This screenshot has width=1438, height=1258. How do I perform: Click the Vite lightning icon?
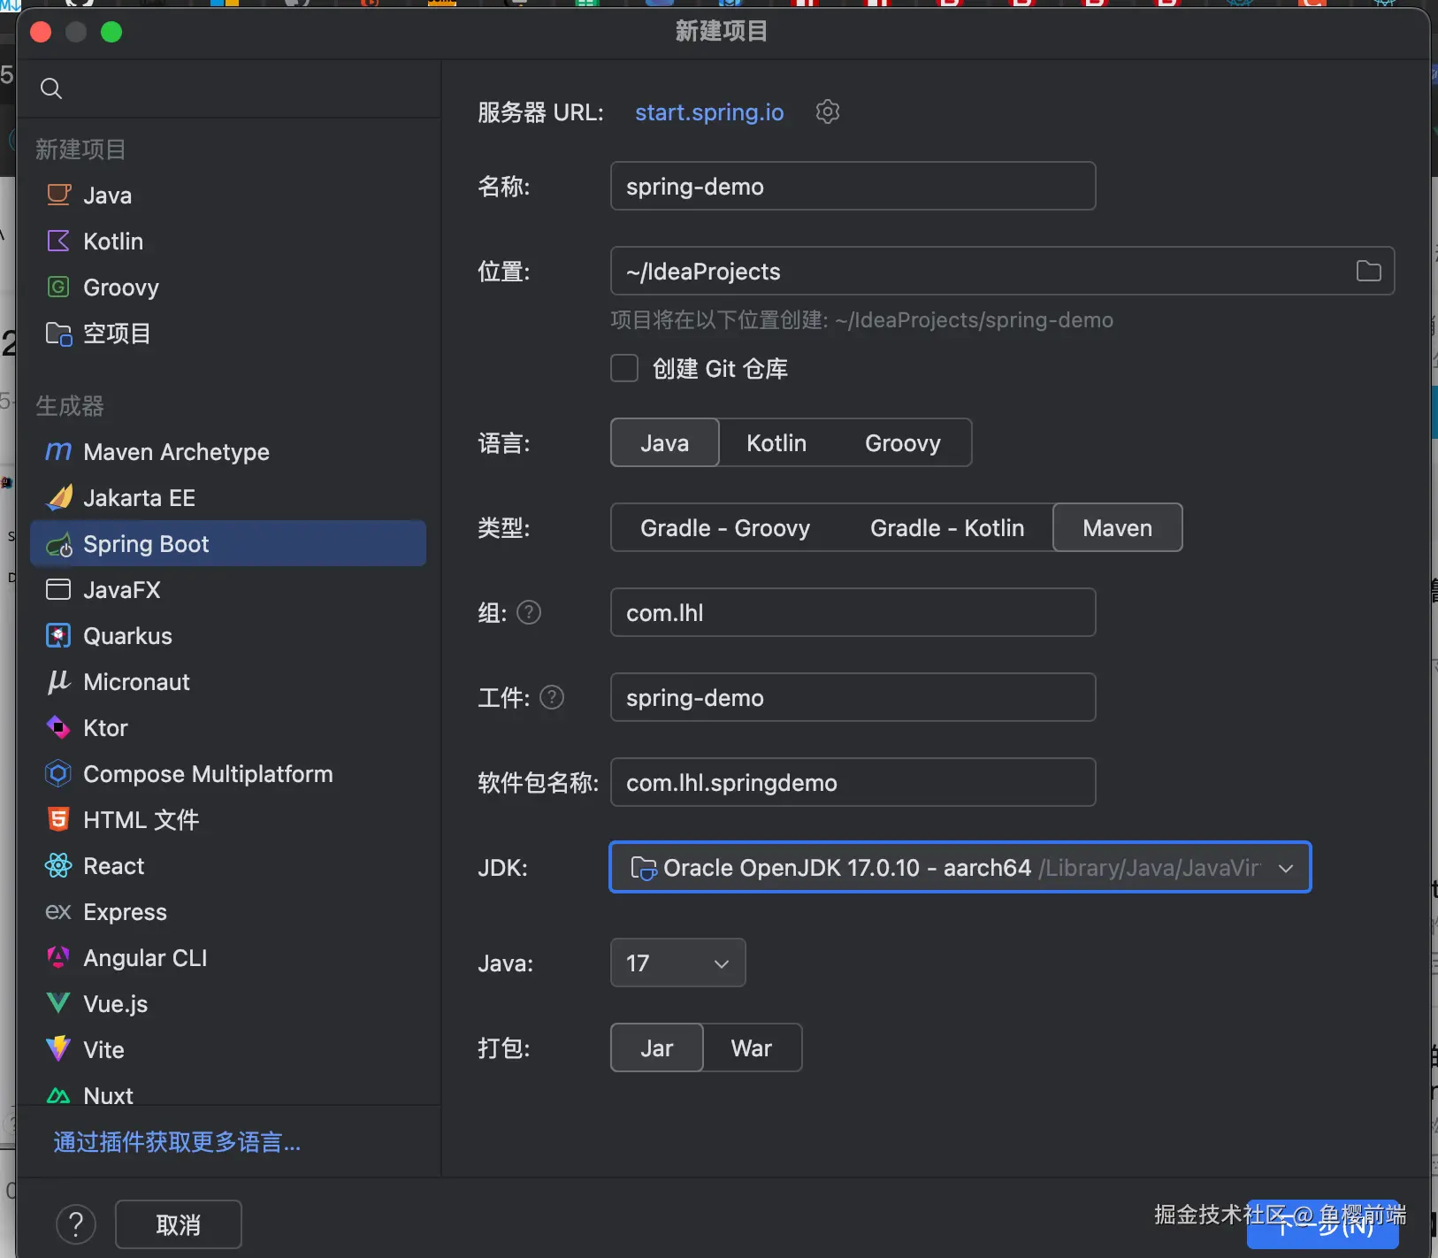click(x=58, y=1049)
